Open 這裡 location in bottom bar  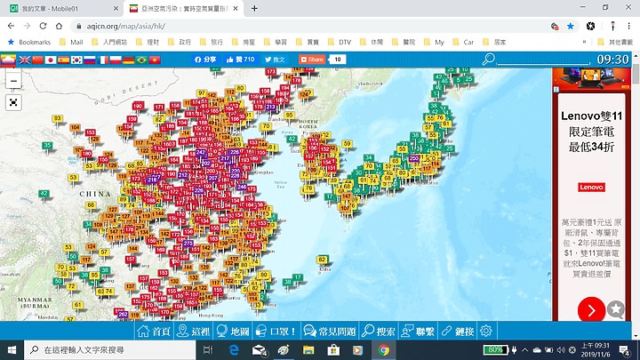[193, 331]
